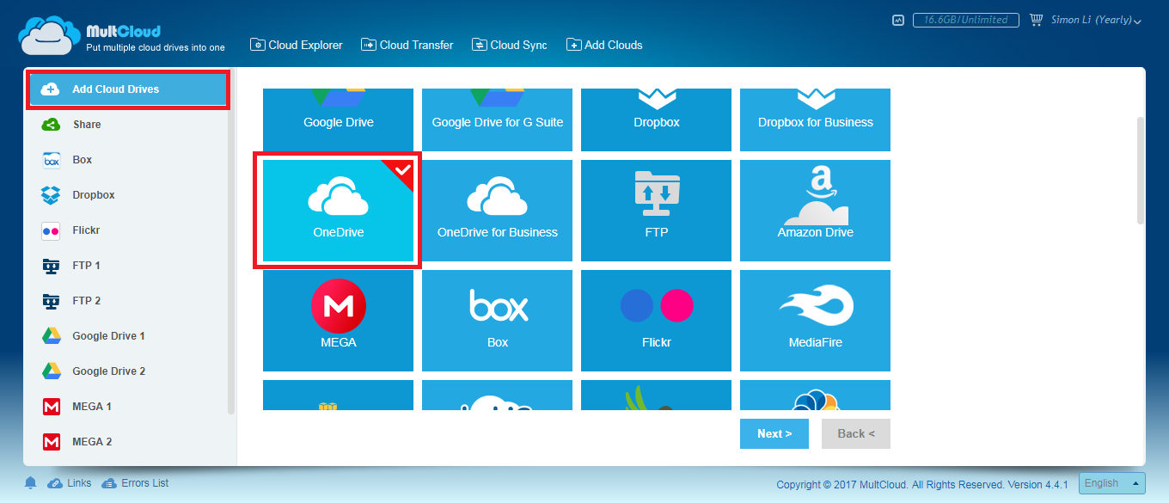Click the Errors List cloud icon
This screenshot has height=503, width=1169.
pyautogui.click(x=109, y=483)
